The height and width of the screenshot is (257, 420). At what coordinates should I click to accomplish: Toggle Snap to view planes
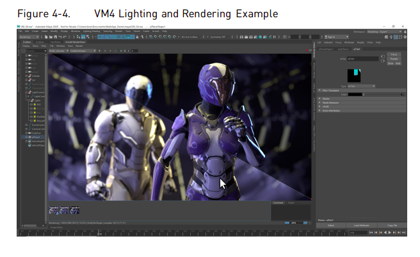170,37
